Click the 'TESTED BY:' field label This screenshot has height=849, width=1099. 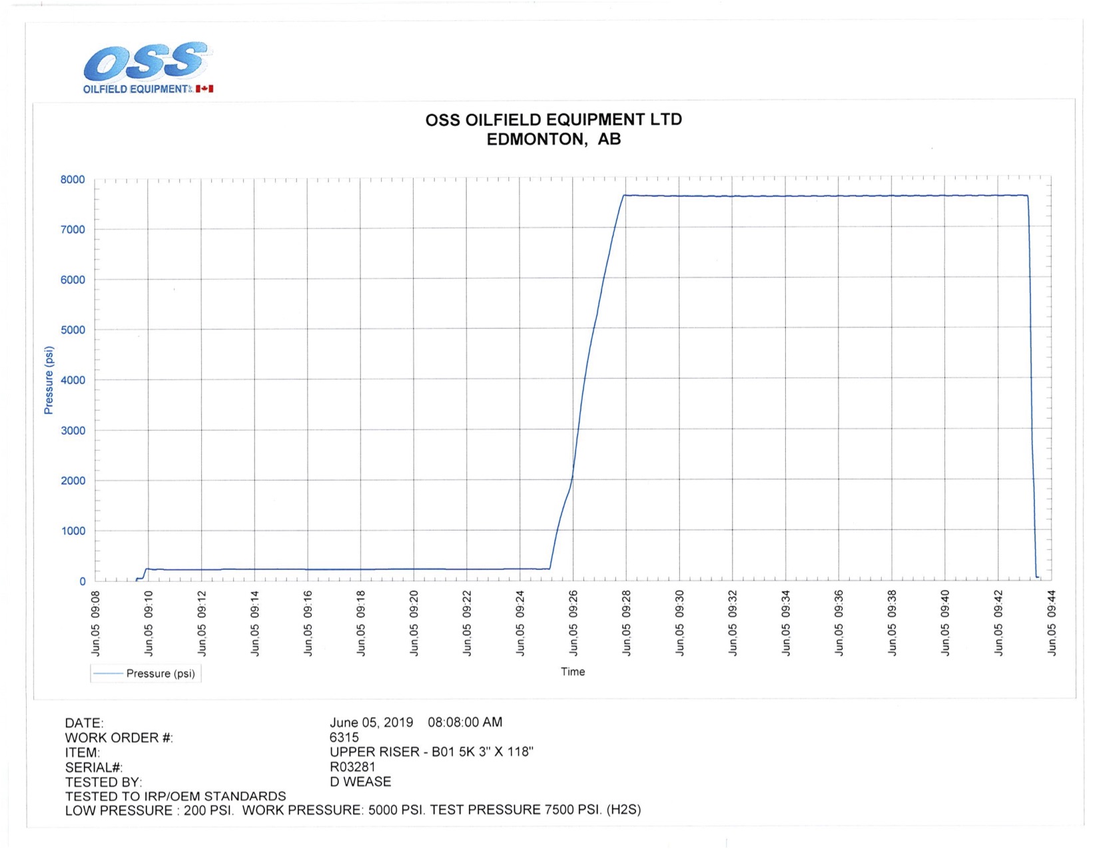pos(104,782)
